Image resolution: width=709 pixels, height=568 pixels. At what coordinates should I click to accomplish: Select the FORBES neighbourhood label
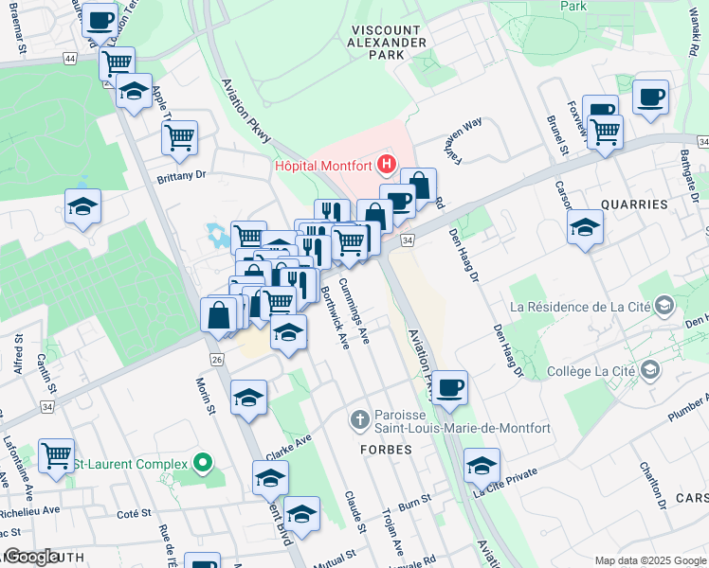pyautogui.click(x=386, y=450)
